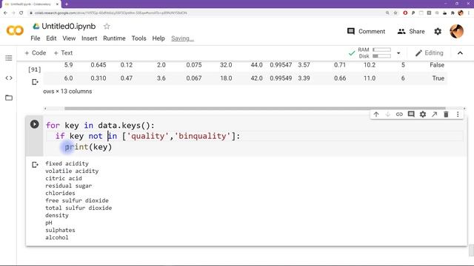Screen dimensions: 474x266
Task: Select 'free sulfur dioxide' output line
Action: (77, 200)
